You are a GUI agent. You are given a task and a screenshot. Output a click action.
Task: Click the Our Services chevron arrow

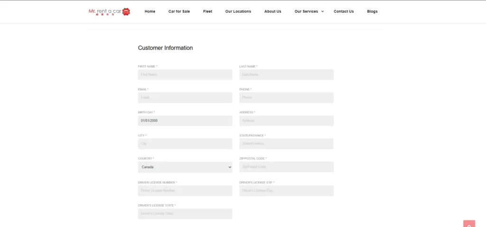322,11
